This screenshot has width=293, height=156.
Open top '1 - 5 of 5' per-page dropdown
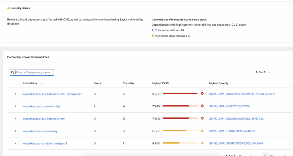263,72
